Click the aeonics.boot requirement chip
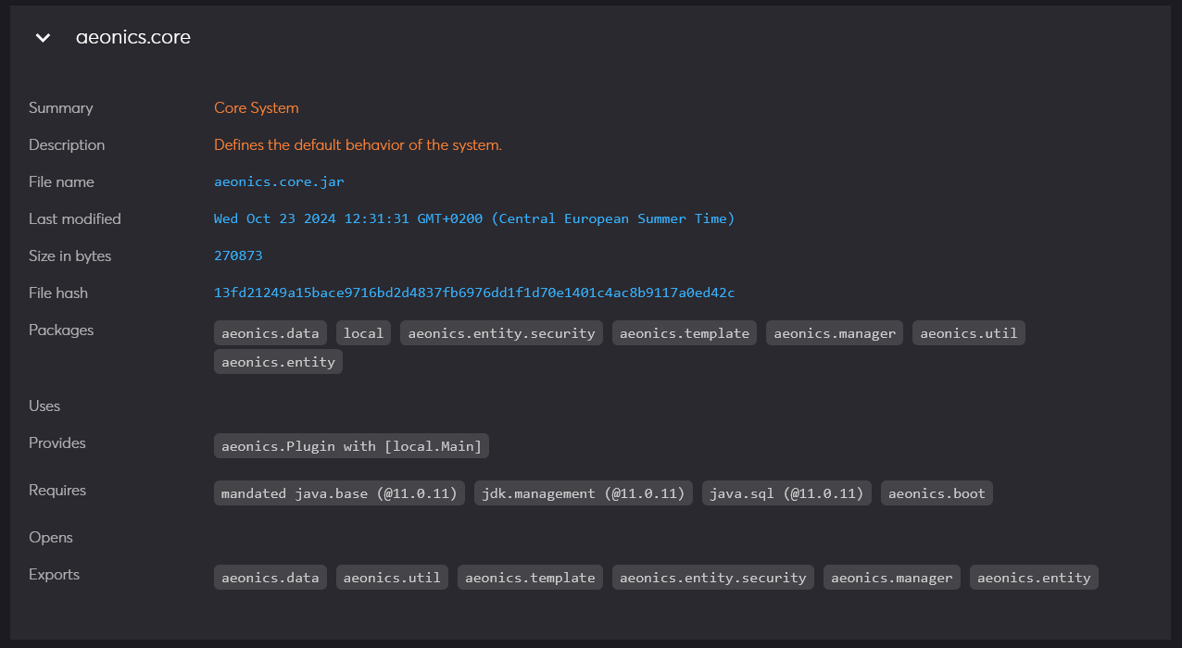 [x=936, y=492]
